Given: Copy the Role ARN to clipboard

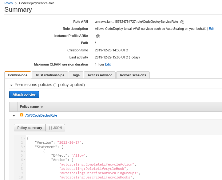Looking at the screenshot, I should [x=182, y=22].
